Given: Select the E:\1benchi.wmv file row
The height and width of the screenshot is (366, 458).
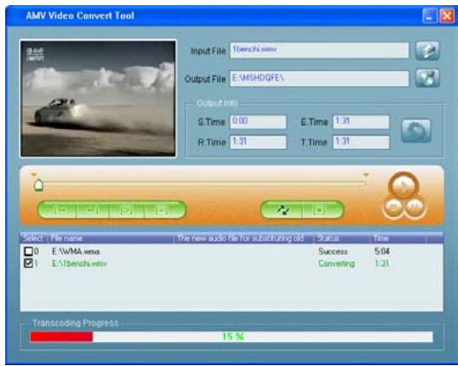Looking at the screenshot, I should [x=231, y=264].
